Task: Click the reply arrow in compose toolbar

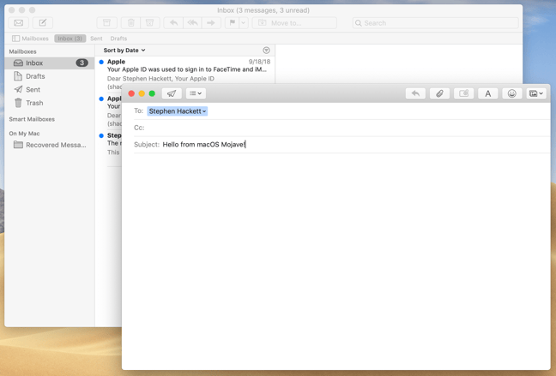Action: (415, 93)
